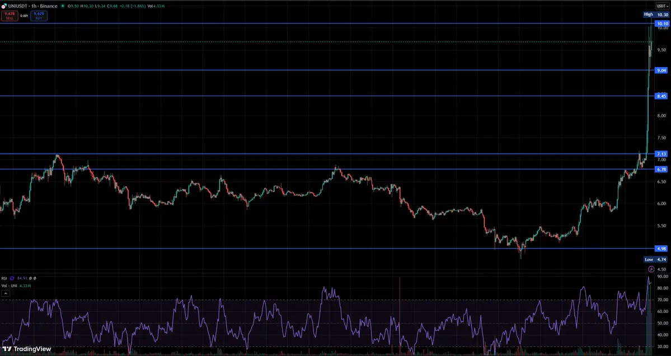Click the RSI value 84.91
The height and width of the screenshot is (356, 671).
pos(22,278)
